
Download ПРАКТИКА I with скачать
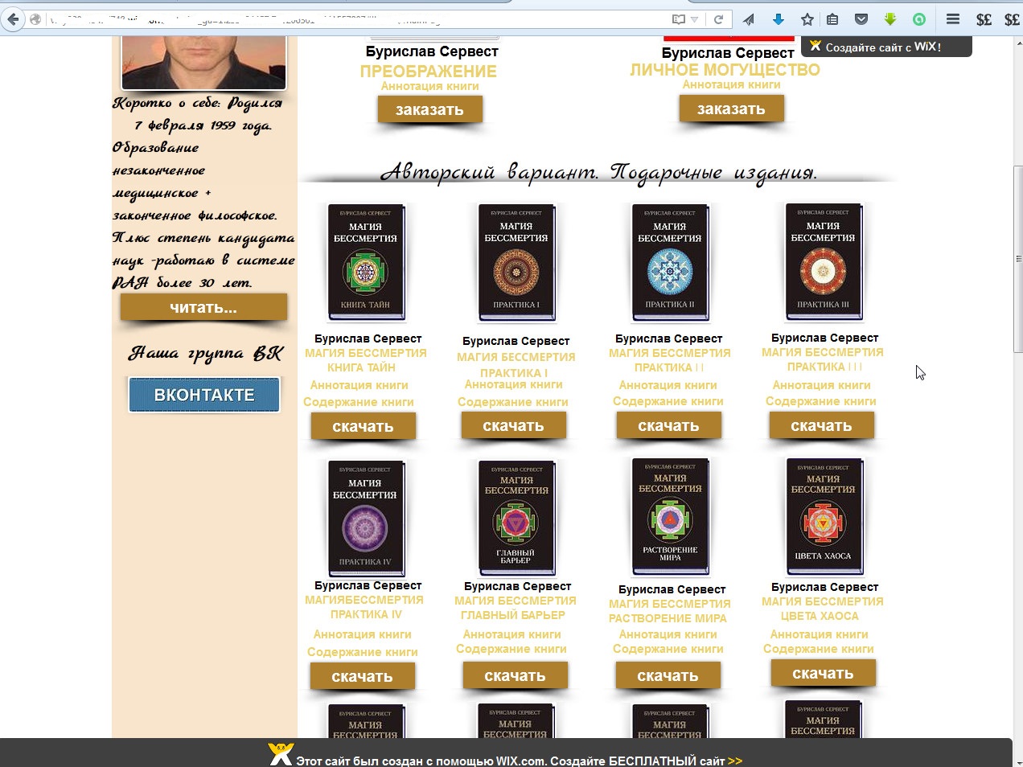[513, 426]
